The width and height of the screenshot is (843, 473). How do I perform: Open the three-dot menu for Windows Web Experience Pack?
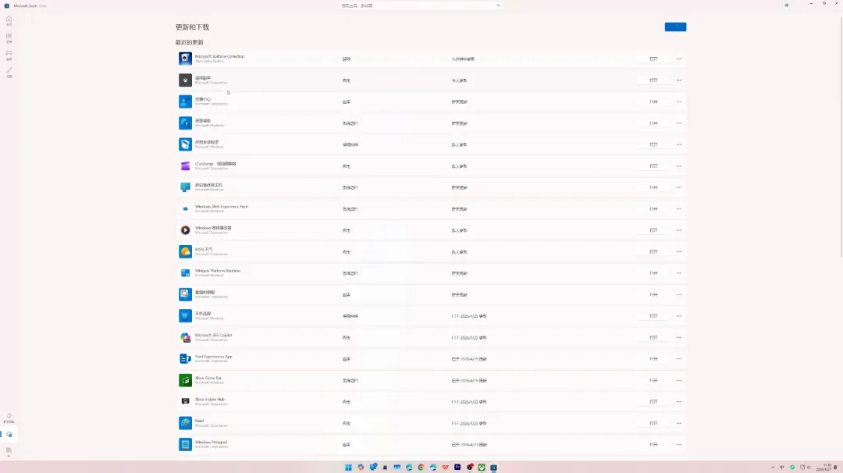(x=679, y=208)
